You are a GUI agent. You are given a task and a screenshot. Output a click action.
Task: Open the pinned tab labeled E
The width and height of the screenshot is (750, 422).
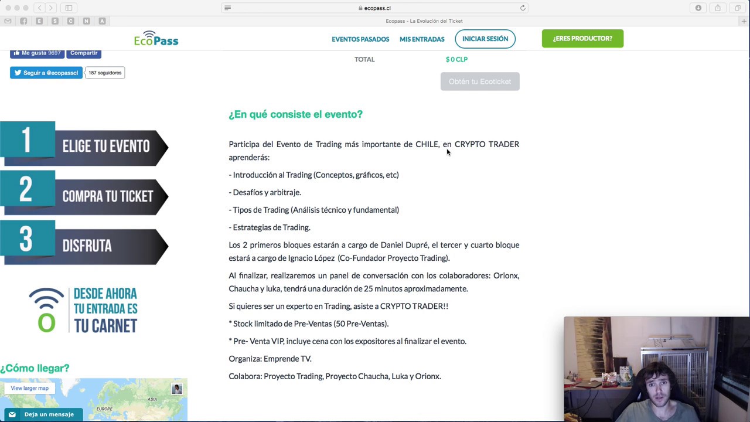tap(39, 21)
